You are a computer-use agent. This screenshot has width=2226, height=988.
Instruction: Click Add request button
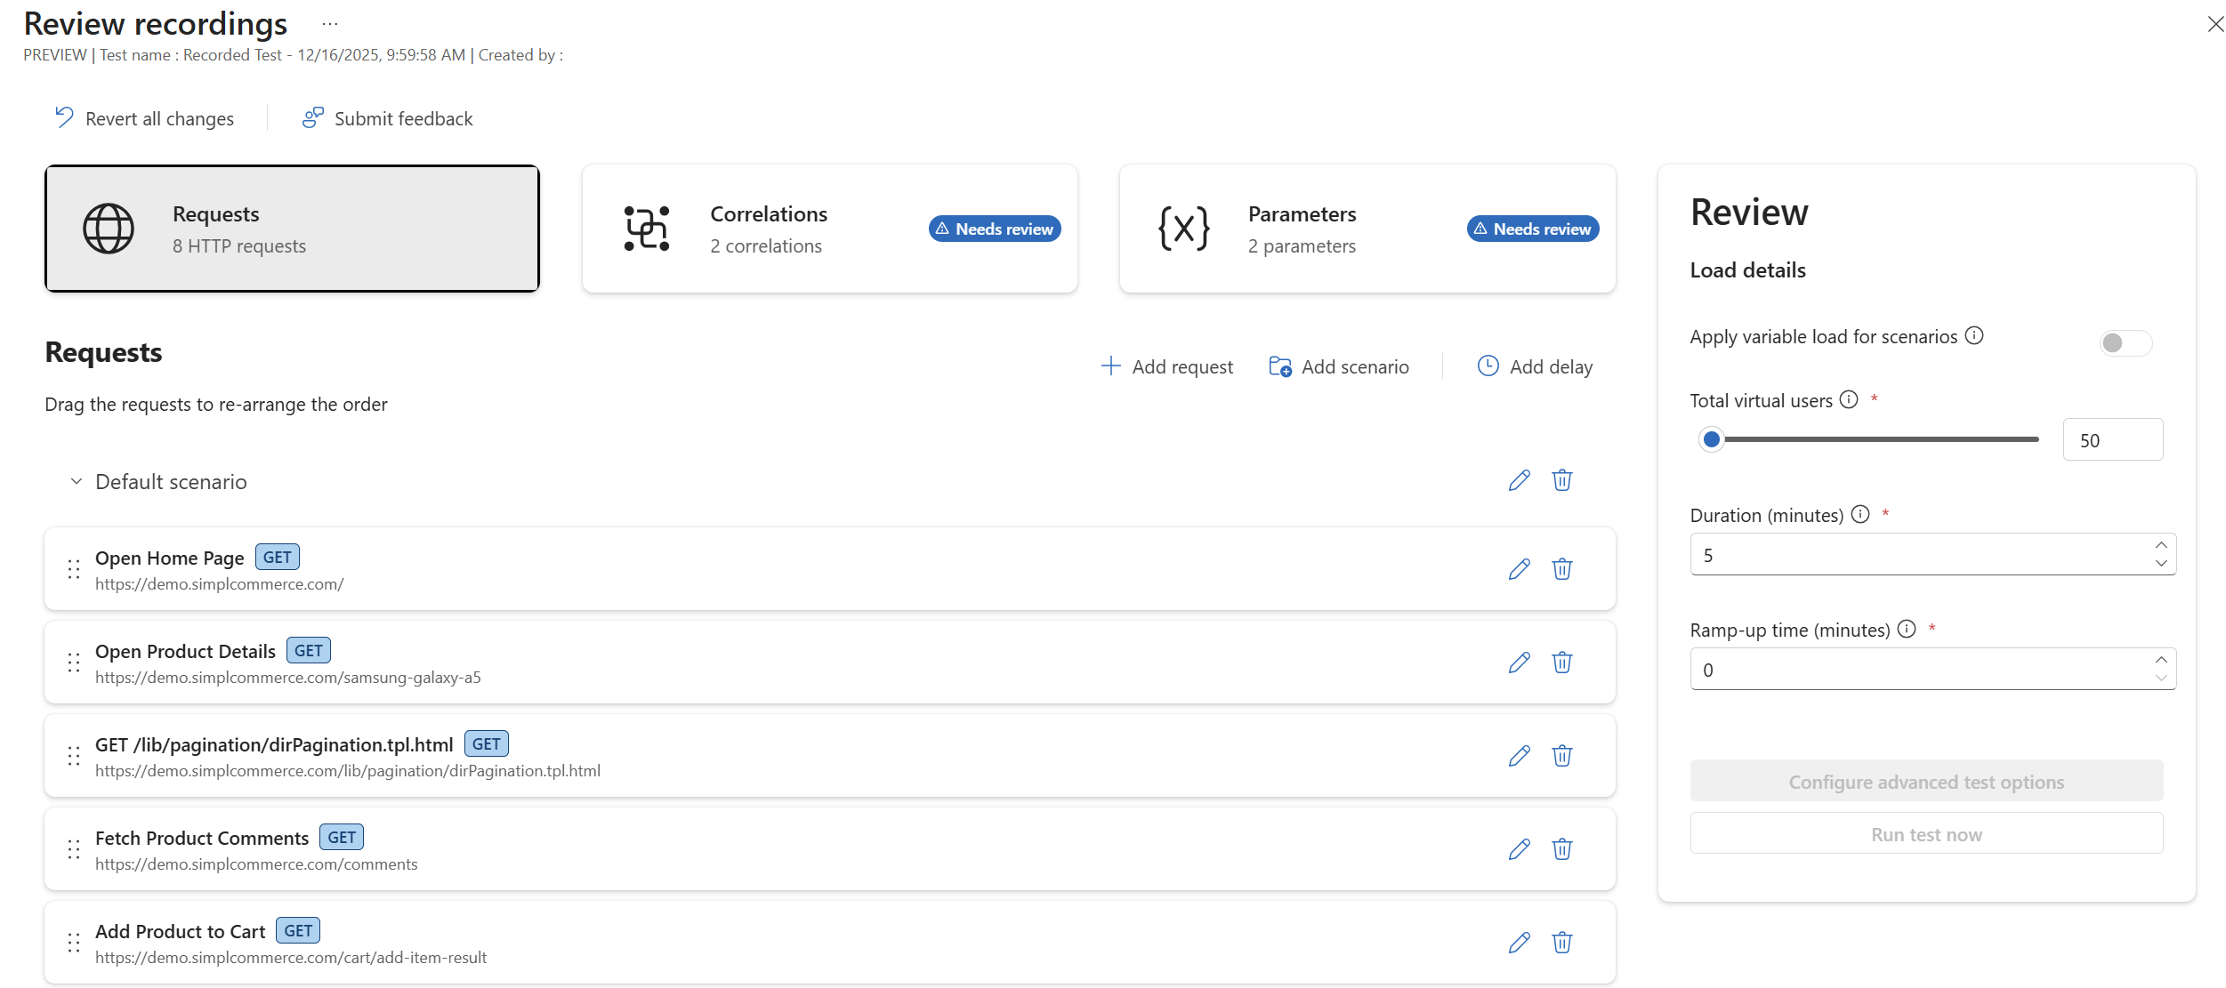(1166, 366)
